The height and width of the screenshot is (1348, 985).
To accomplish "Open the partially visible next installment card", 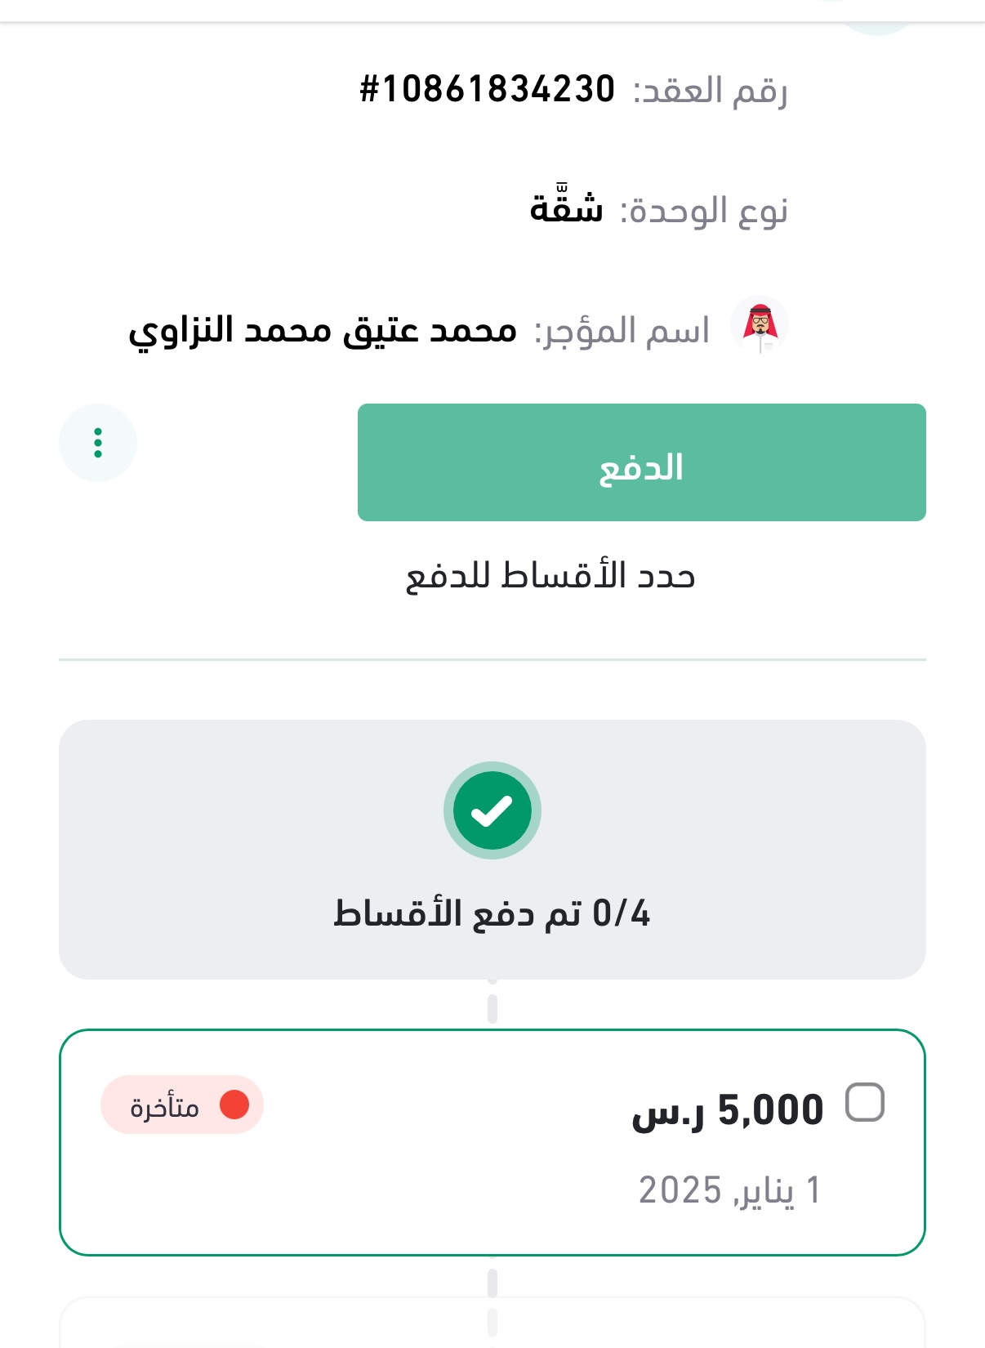I will pyautogui.click(x=492, y=1325).
